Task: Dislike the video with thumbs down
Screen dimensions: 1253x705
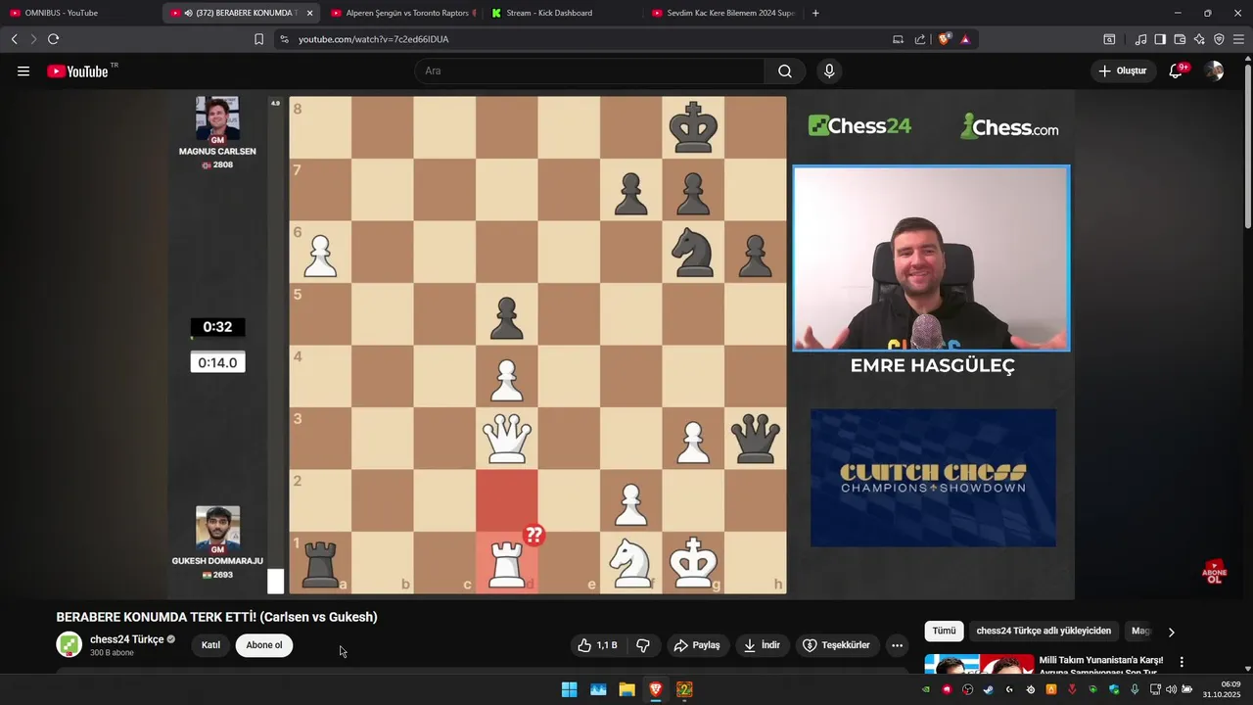Action: (x=643, y=645)
